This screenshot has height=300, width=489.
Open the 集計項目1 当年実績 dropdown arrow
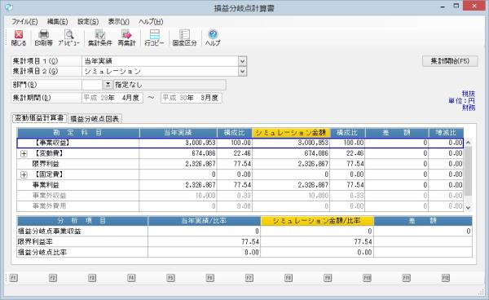242,61
